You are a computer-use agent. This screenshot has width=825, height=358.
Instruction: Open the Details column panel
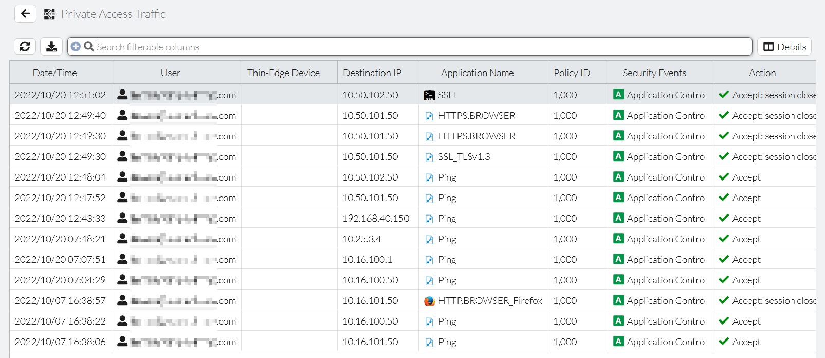784,47
